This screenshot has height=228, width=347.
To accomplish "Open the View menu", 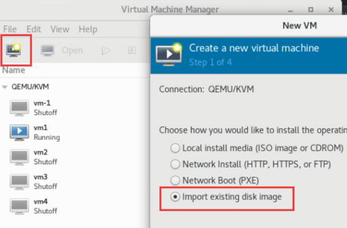I will (60, 29).
